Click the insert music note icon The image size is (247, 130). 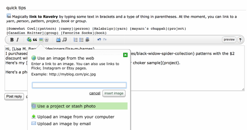coord(64,40)
